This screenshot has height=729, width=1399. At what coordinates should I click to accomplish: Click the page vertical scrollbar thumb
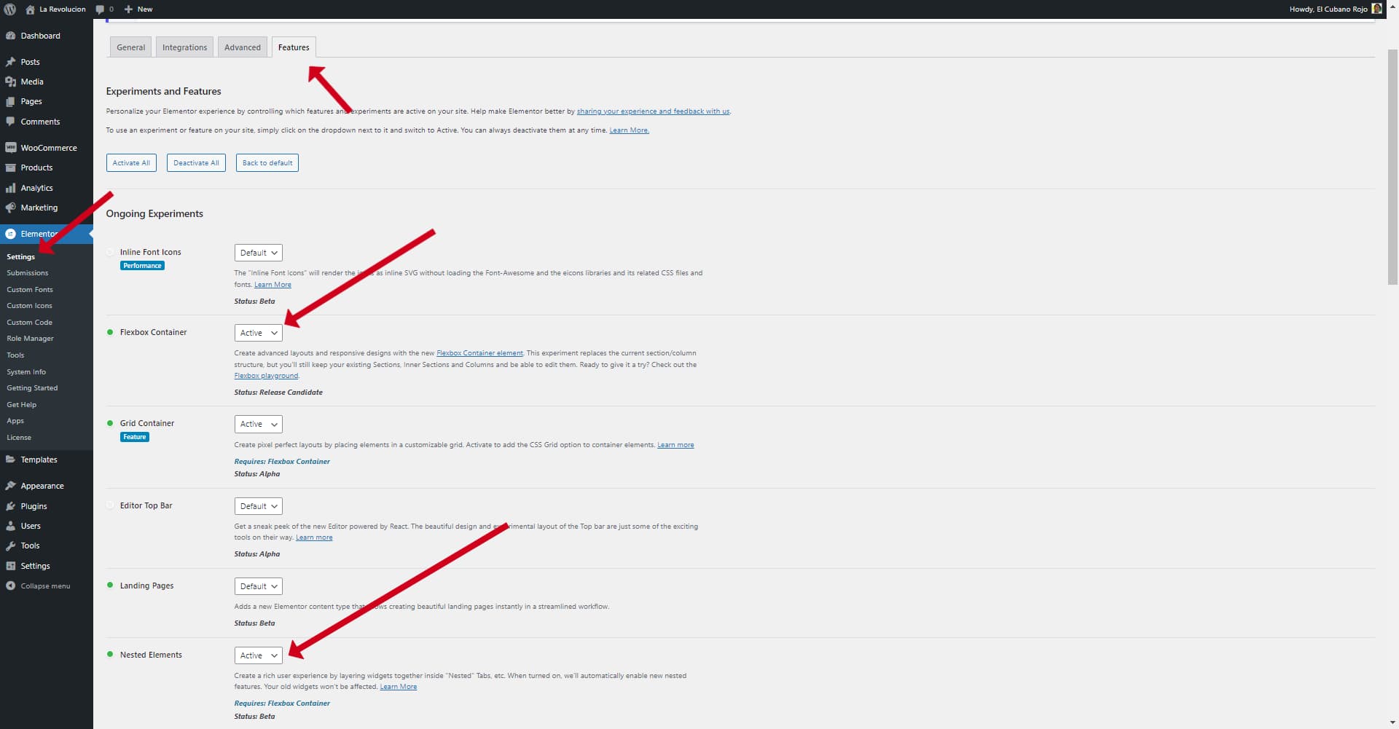[1392, 167]
